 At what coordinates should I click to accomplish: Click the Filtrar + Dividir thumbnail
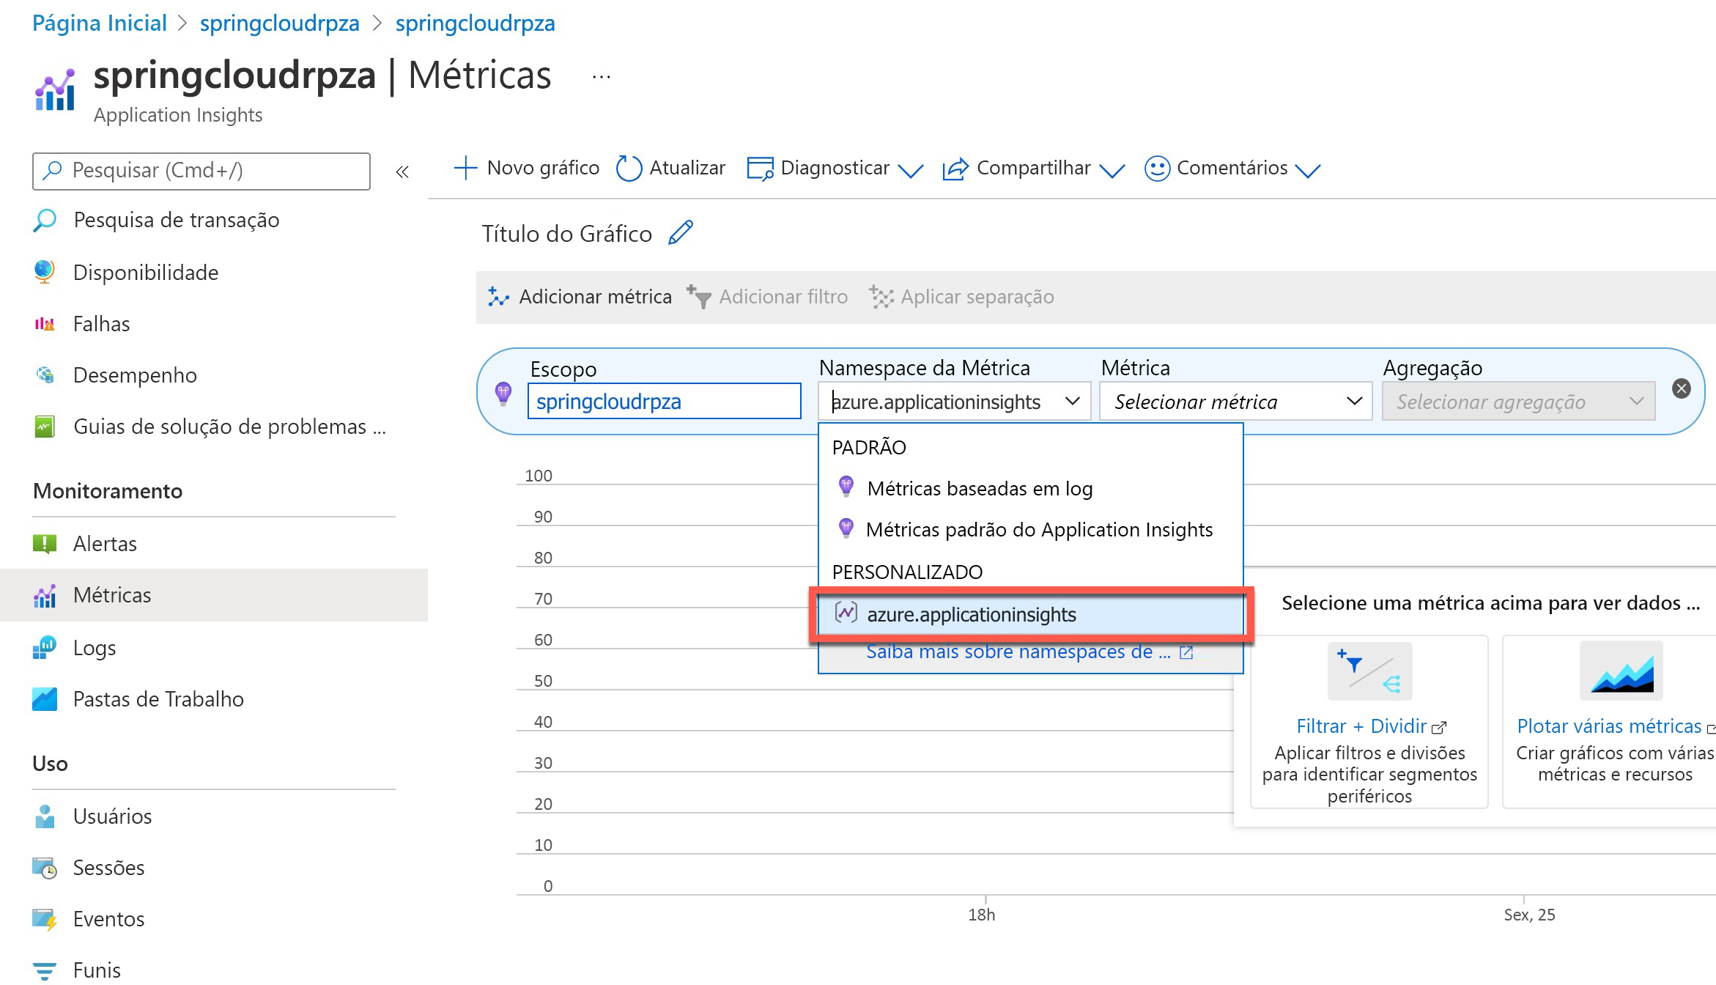click(x=1369, y=671)
